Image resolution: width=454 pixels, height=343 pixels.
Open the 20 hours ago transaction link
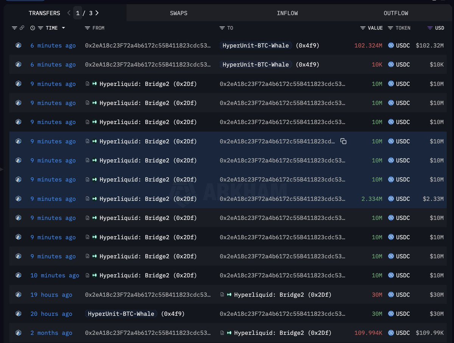click(51, 314)
